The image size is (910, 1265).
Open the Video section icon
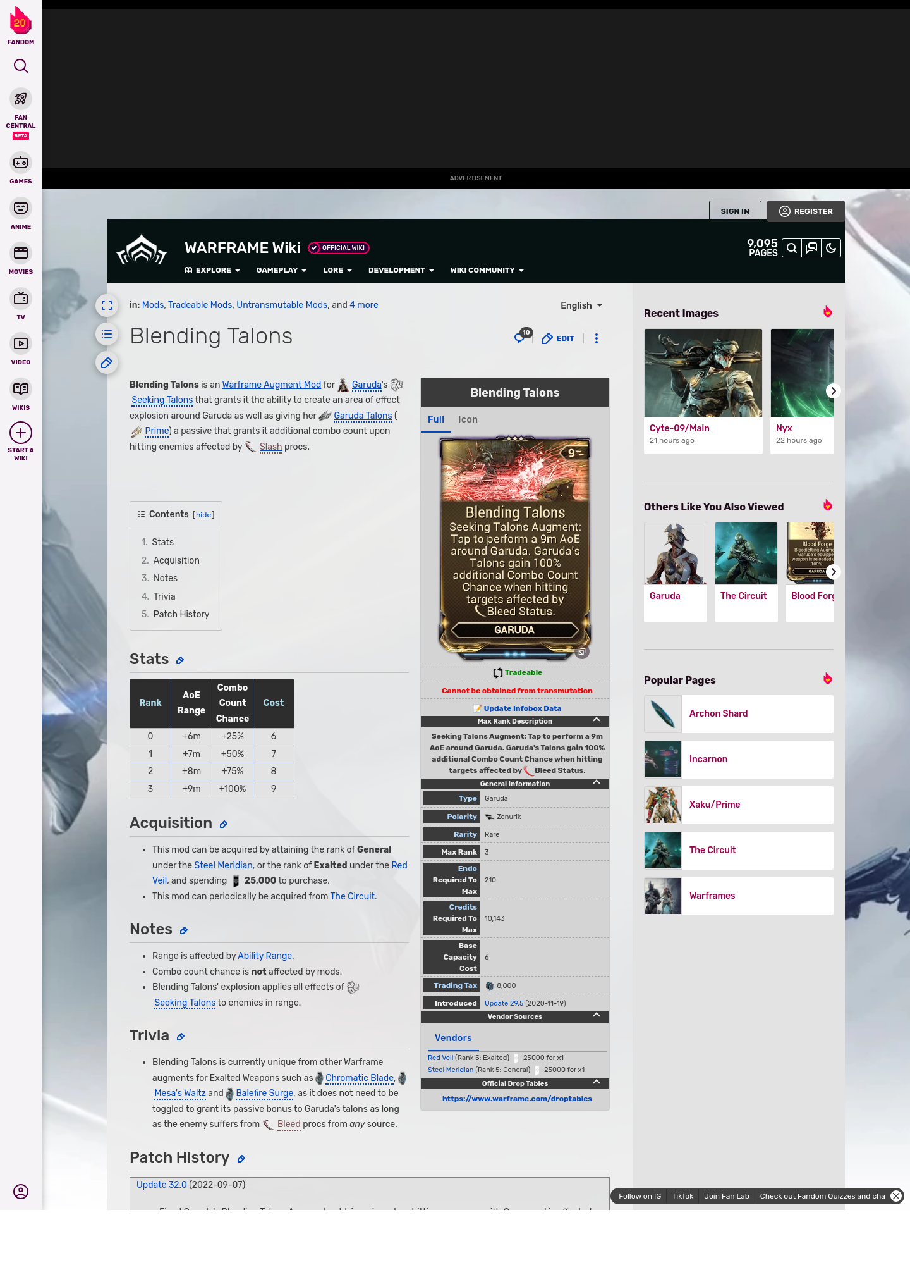pyautogui.click(x=21, y=343)
